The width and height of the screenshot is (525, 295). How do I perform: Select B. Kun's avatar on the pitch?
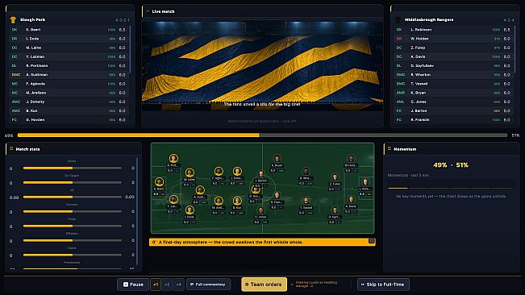point(237,201)
